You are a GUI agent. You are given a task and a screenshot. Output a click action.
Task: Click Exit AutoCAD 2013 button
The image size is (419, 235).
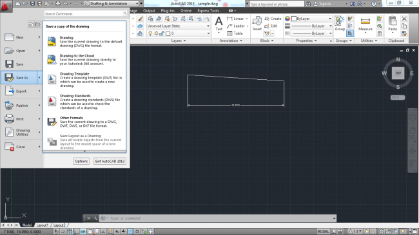point(110,162)
